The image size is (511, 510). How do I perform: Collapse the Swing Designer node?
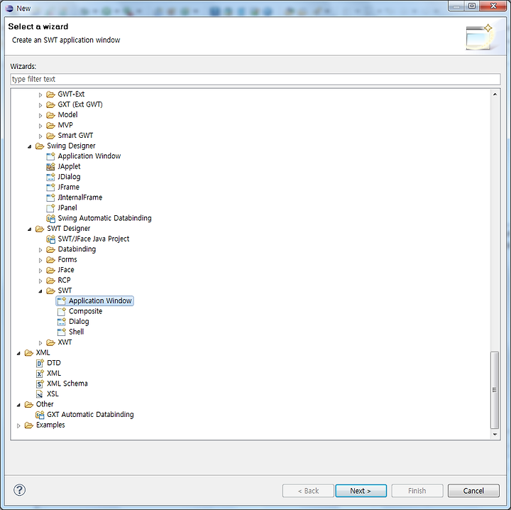pyautogui.click(x=29, y=147)
